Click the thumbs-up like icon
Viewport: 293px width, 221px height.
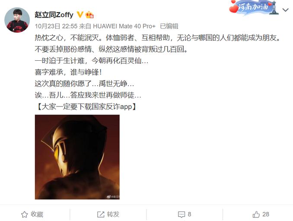[x=256, y=215]
